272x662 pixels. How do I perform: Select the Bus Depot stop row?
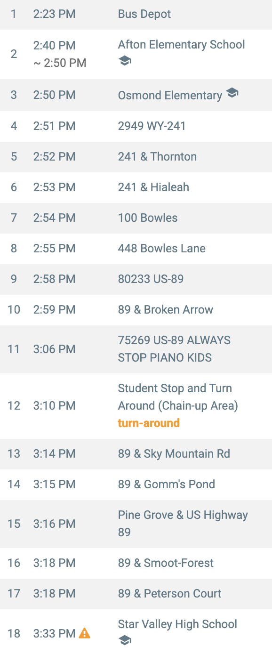(x=136, y=14)
